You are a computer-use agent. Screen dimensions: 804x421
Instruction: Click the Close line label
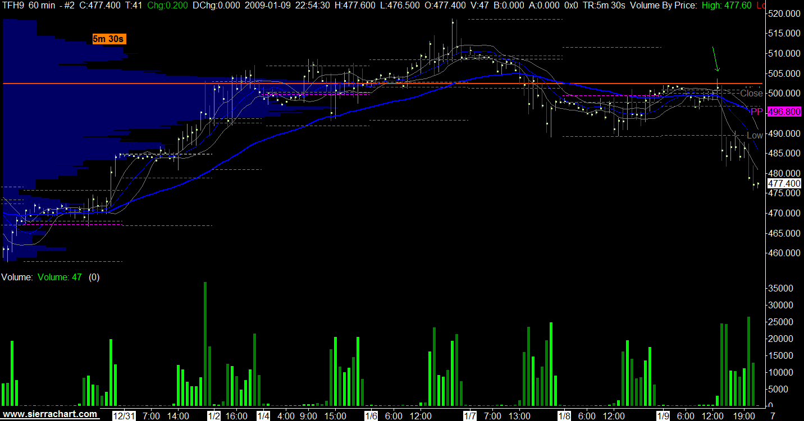[x=751, y=94]
